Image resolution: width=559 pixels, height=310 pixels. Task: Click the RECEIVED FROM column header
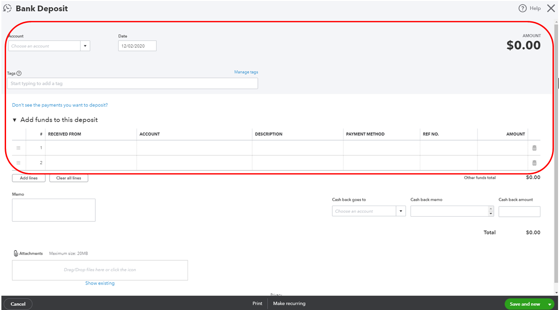click(64, 134)
